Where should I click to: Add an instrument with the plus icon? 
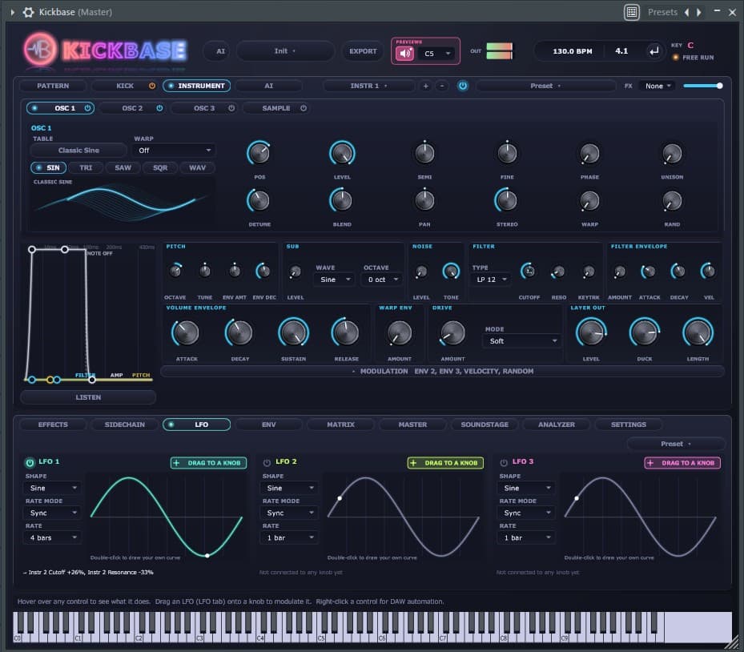[x=425, y=86]
